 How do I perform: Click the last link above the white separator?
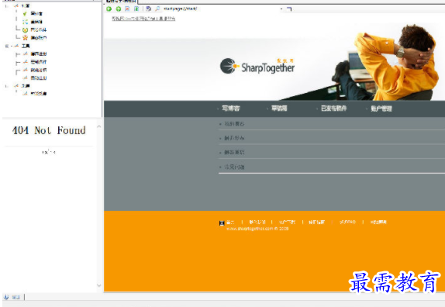point(234,167)
